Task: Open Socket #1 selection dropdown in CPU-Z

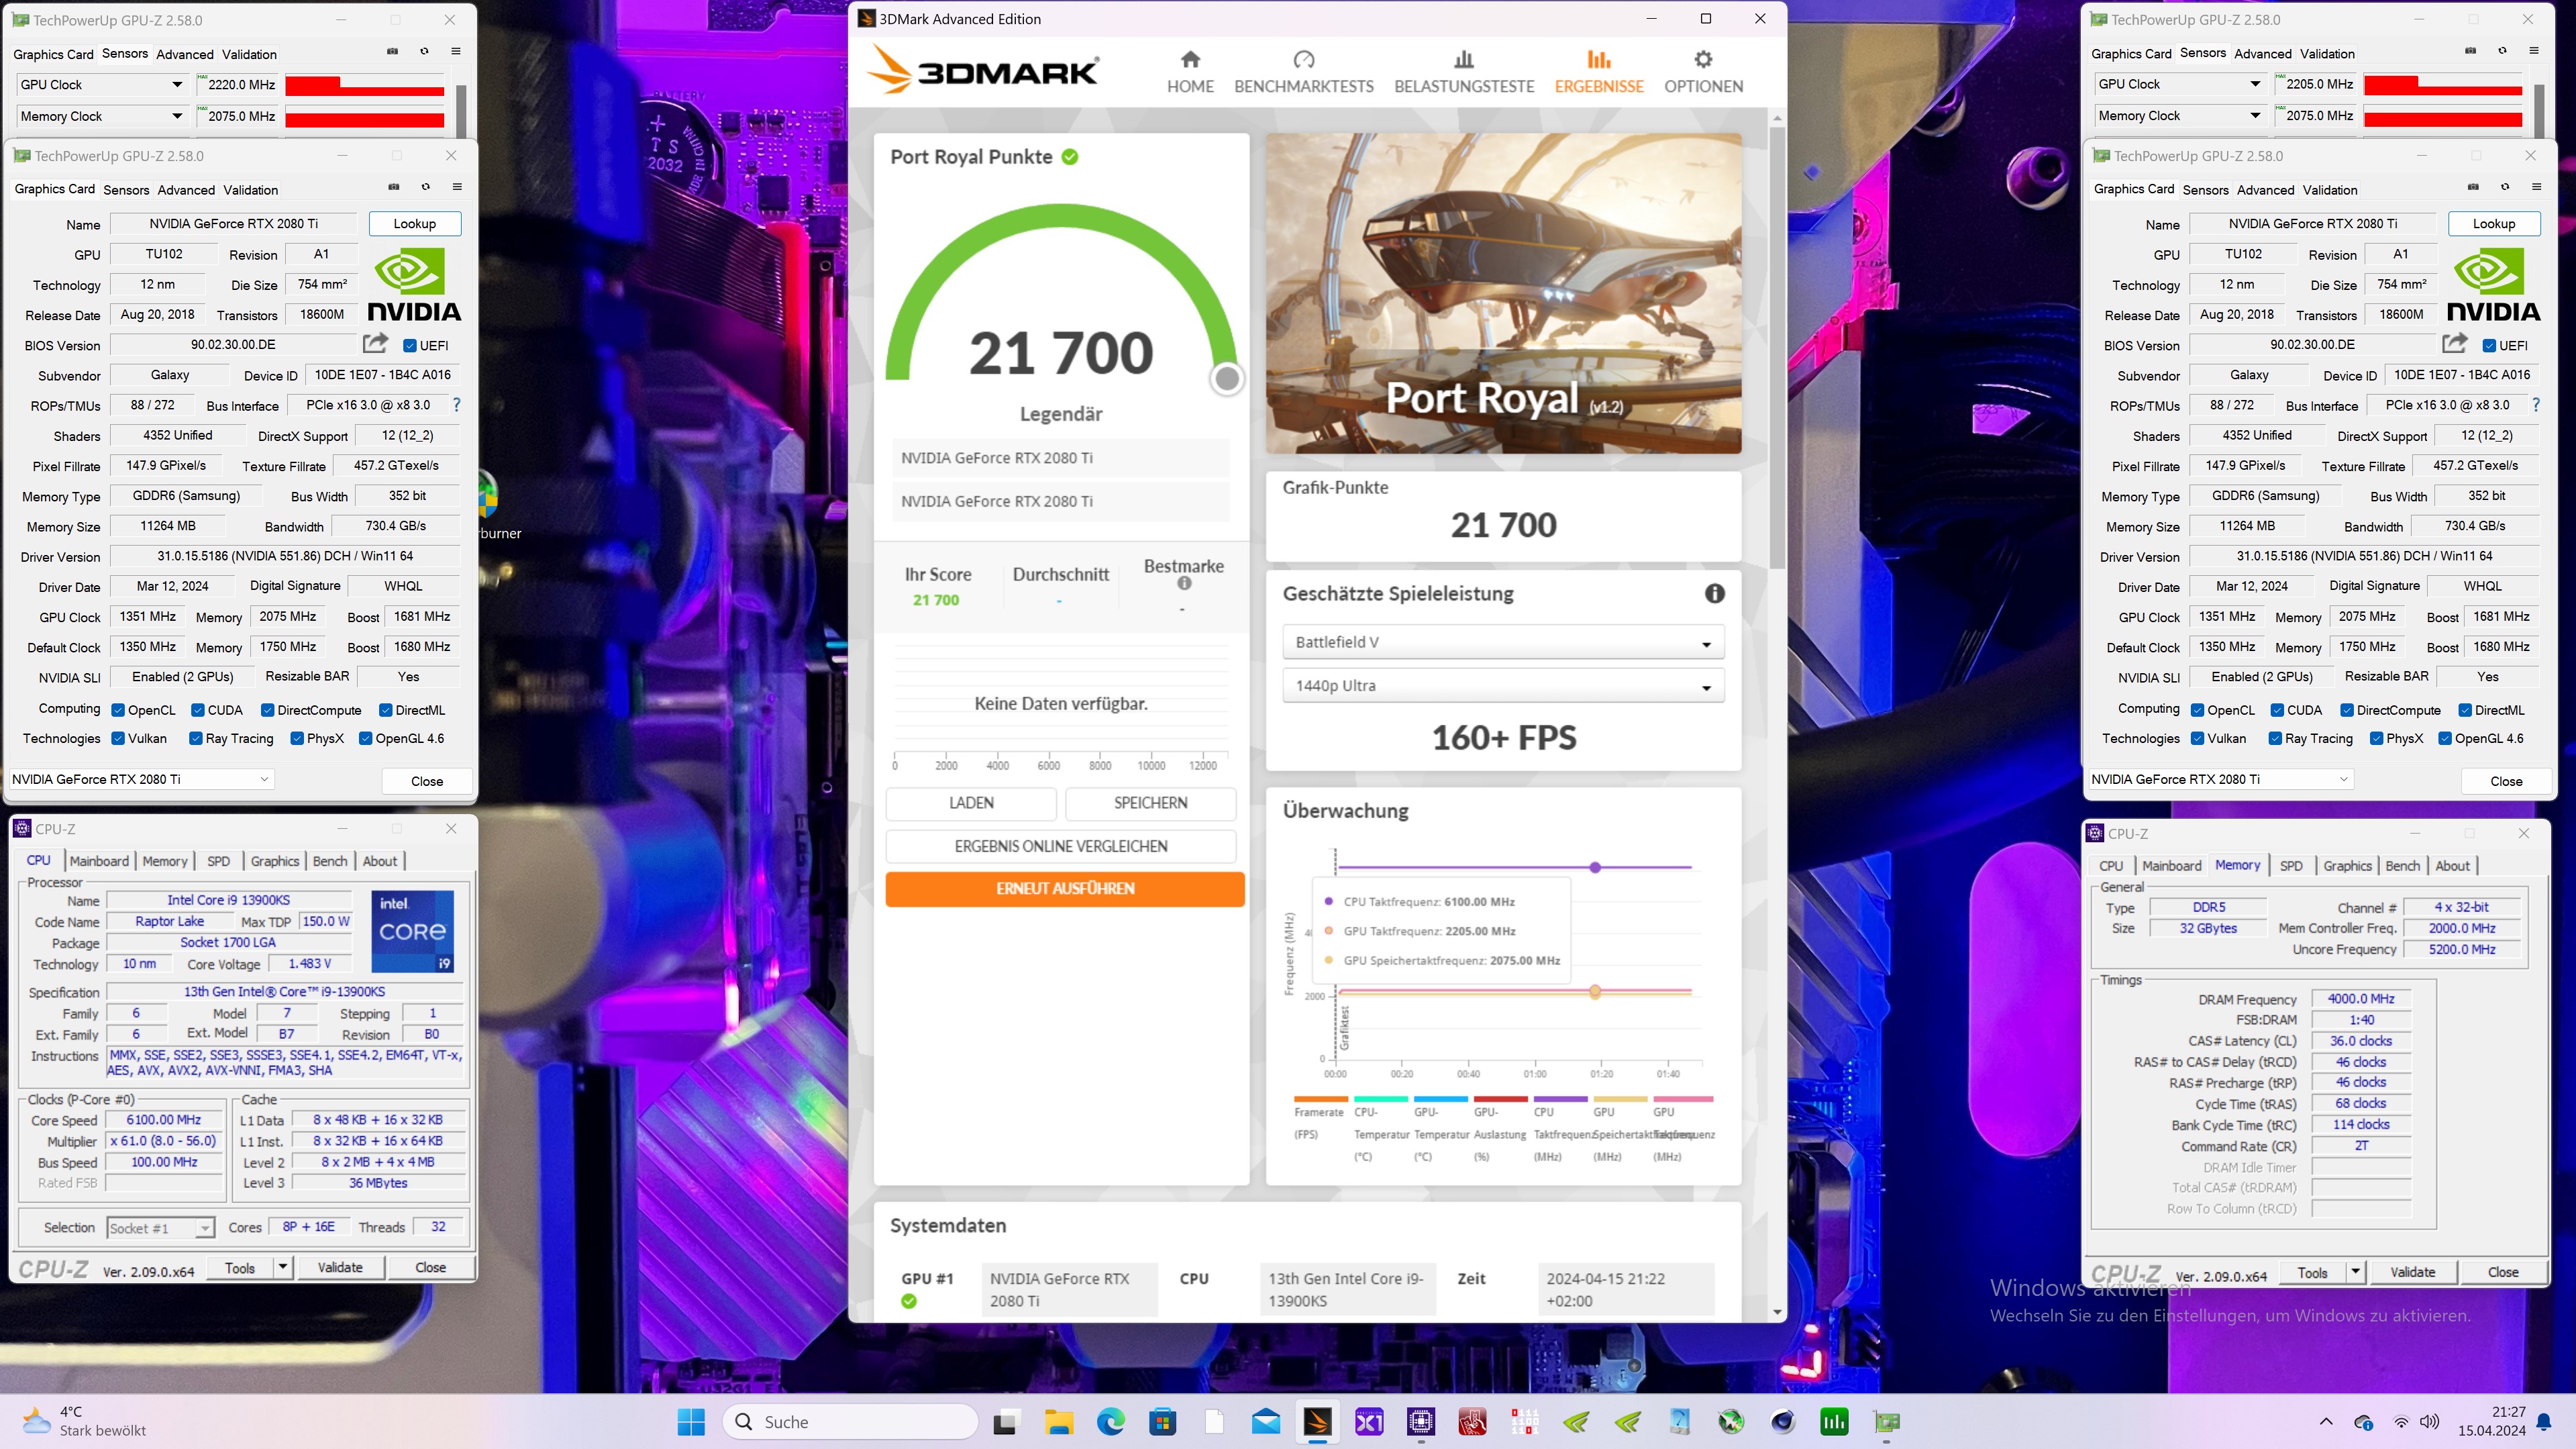Action: tap(161, 1228)
